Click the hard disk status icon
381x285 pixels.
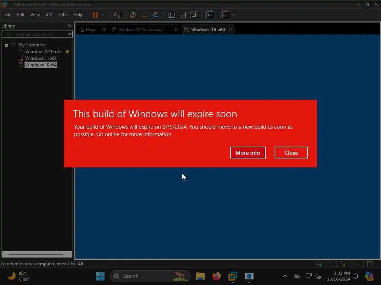pyautogui.click(x=318, y=264)
